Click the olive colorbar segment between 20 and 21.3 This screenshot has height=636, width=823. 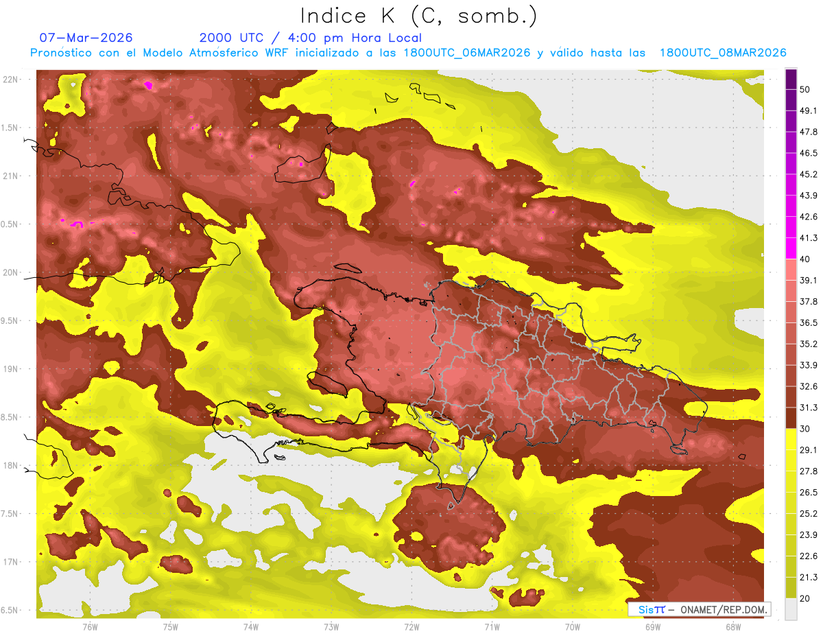(791, 588)
